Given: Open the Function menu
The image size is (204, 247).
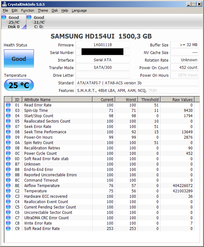Looking at the screenshot, I should [x=28, y=10].
